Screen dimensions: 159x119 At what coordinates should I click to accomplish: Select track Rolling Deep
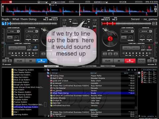pos(92,76)
